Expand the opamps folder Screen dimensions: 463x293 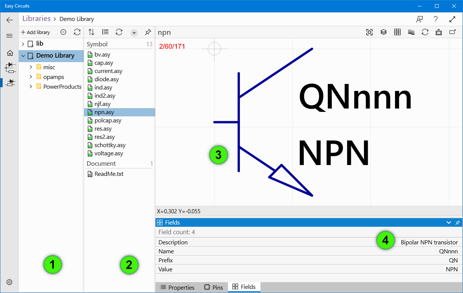coord(31,77)
